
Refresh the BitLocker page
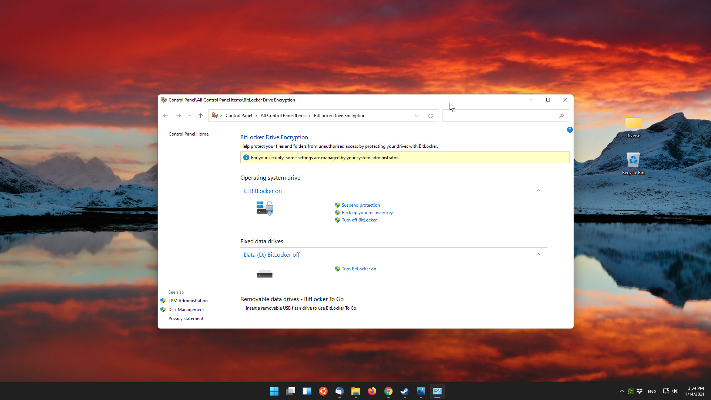pos(431,116)
